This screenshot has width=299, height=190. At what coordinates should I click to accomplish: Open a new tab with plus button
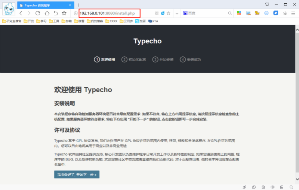click(x=78, y=5)
